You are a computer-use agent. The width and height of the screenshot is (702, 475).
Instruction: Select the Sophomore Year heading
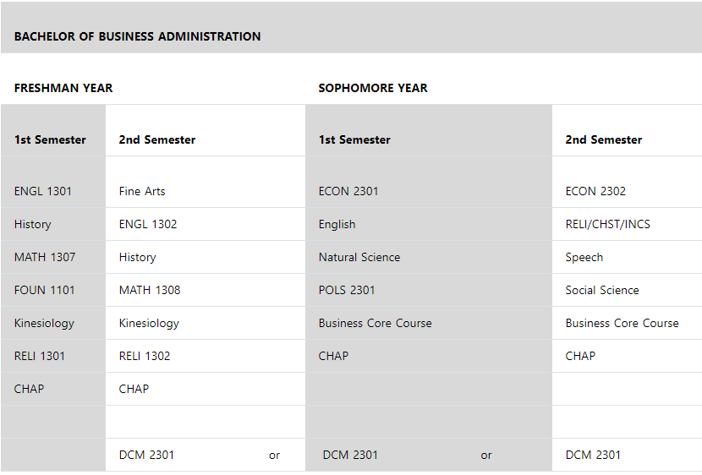pos(373,88)
